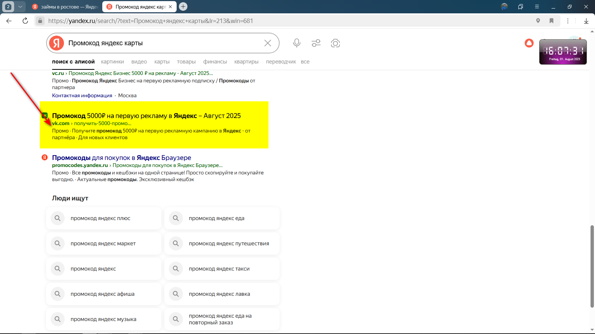This screenshot has height=334, width=595.
Task: Click the profile avatar in the title bar
Action: coord(504,7)
